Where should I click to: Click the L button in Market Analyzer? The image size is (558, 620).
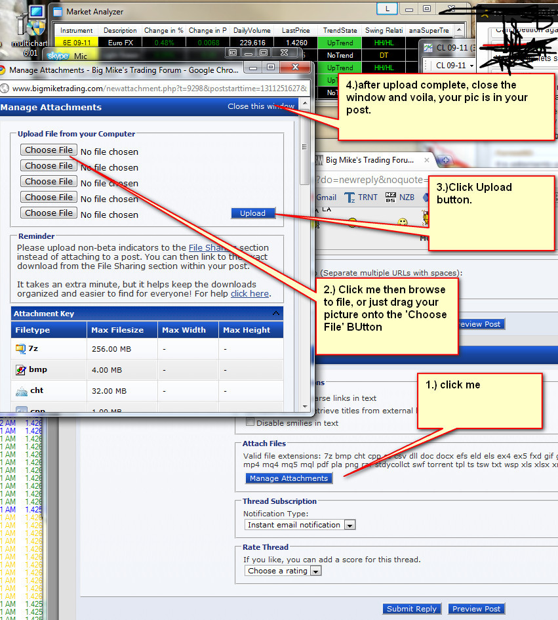tap(387, 9)
